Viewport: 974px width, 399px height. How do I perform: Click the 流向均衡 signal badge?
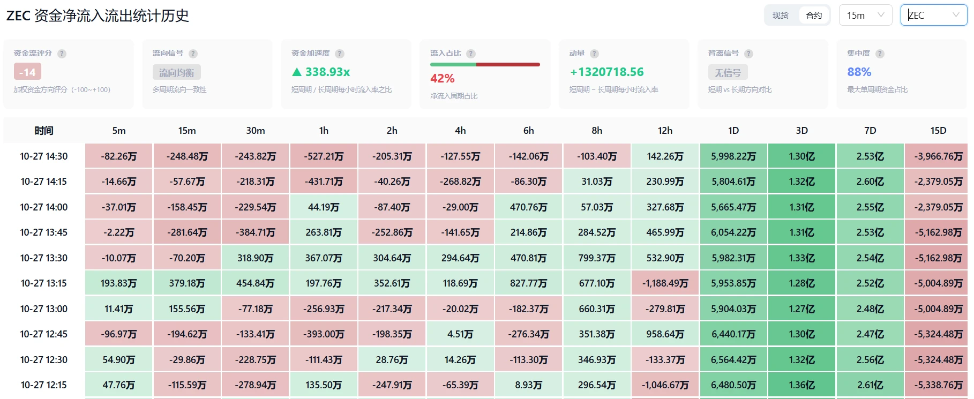pyautogui.click(x=177, y=72)
